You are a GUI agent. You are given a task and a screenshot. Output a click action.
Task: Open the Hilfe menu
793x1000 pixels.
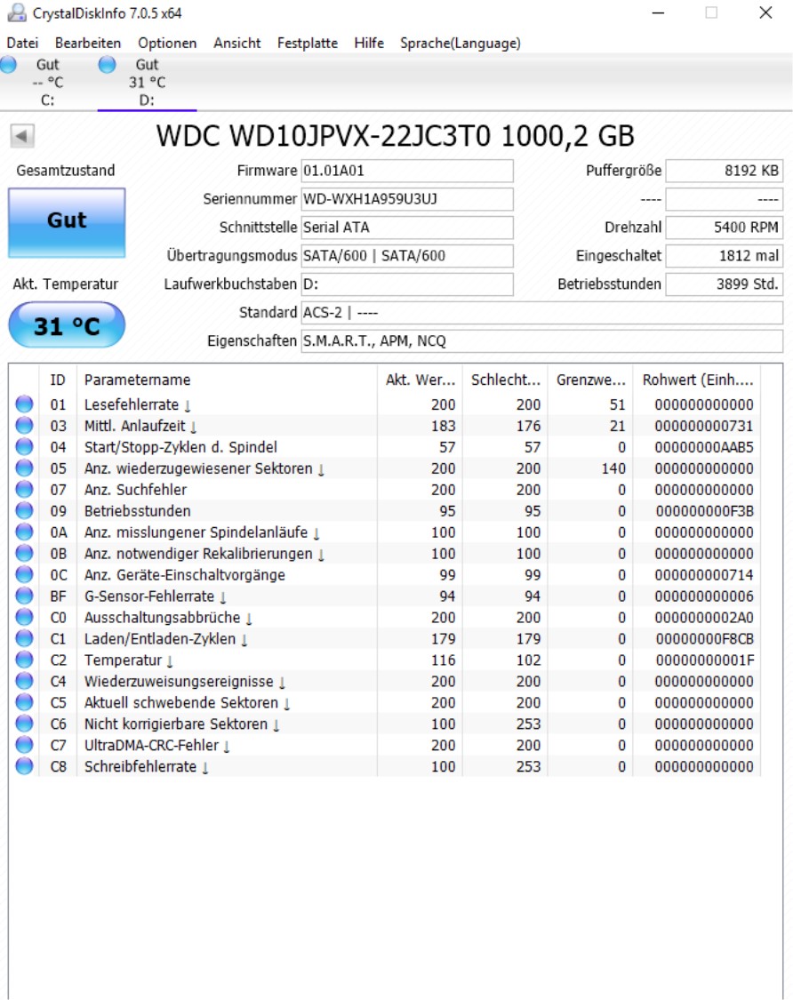pos(369,43)
